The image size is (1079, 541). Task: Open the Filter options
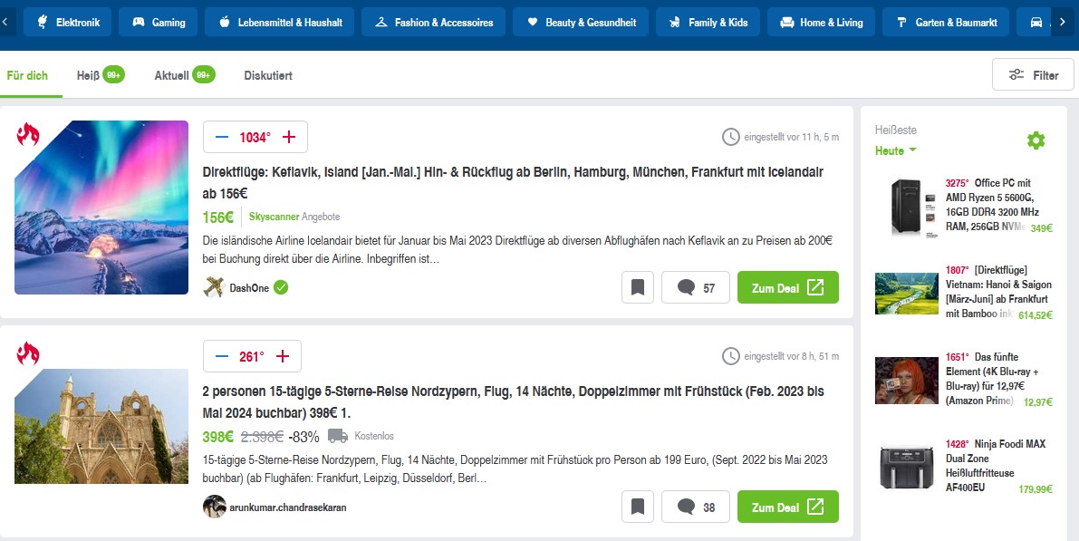1033,74
